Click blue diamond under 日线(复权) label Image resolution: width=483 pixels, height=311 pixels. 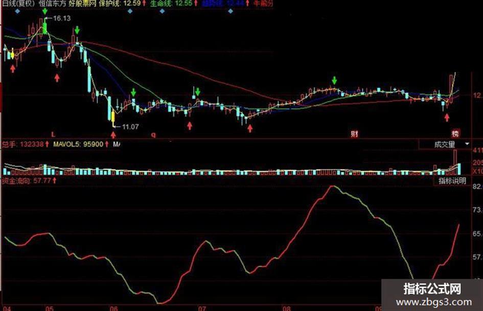coord(17,11)
